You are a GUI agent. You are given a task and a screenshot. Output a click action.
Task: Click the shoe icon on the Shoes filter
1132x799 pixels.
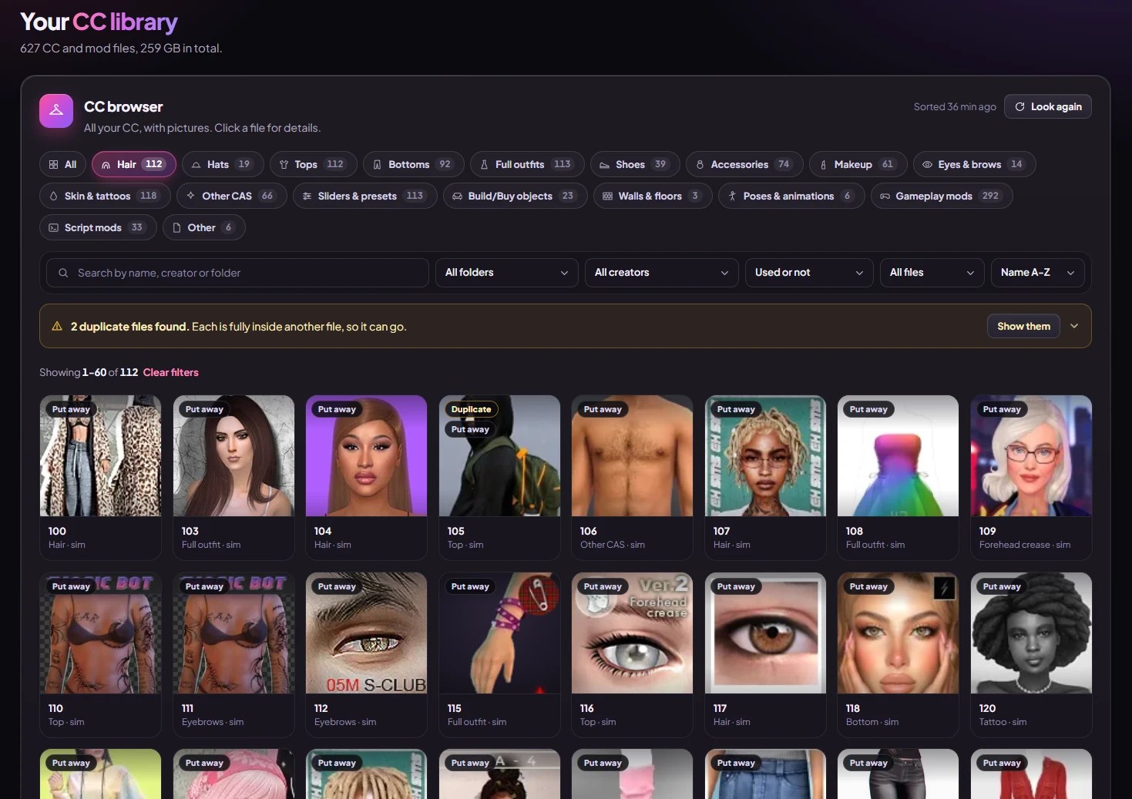click(604, 165)
